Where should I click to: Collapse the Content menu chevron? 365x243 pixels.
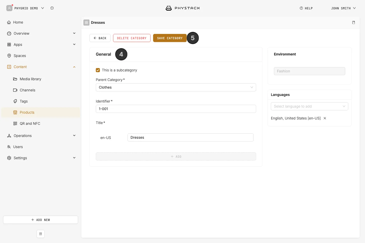click(74, 67)
